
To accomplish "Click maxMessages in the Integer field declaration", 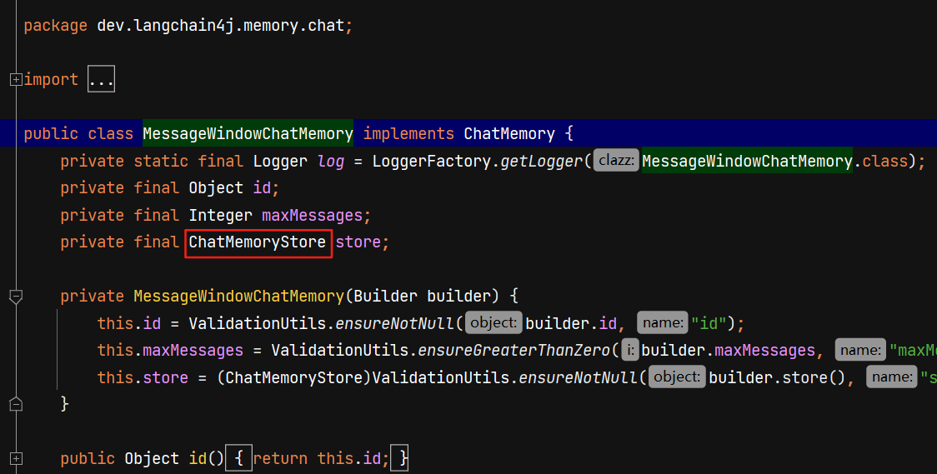I will point(313,215).
